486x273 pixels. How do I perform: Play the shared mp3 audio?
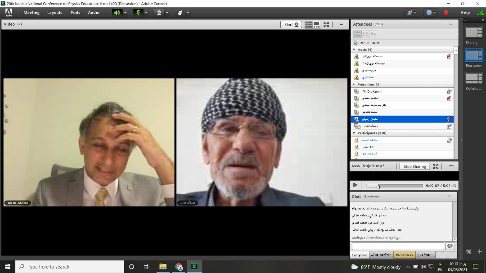355,185
